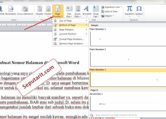Click the Header button icon
The image size is (166, 119).
coord(40,9)
